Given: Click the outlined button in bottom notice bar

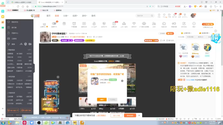Looking at the screenshot, I should tap(116, 115).
